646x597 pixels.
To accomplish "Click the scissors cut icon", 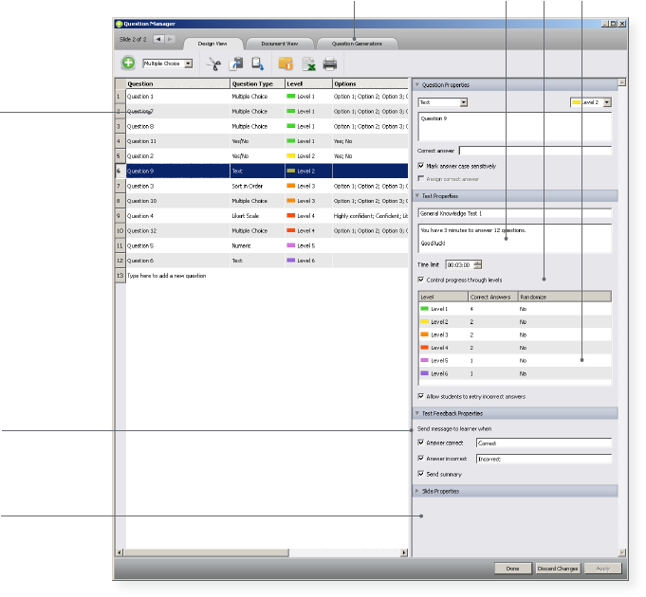I will [213, 63].
